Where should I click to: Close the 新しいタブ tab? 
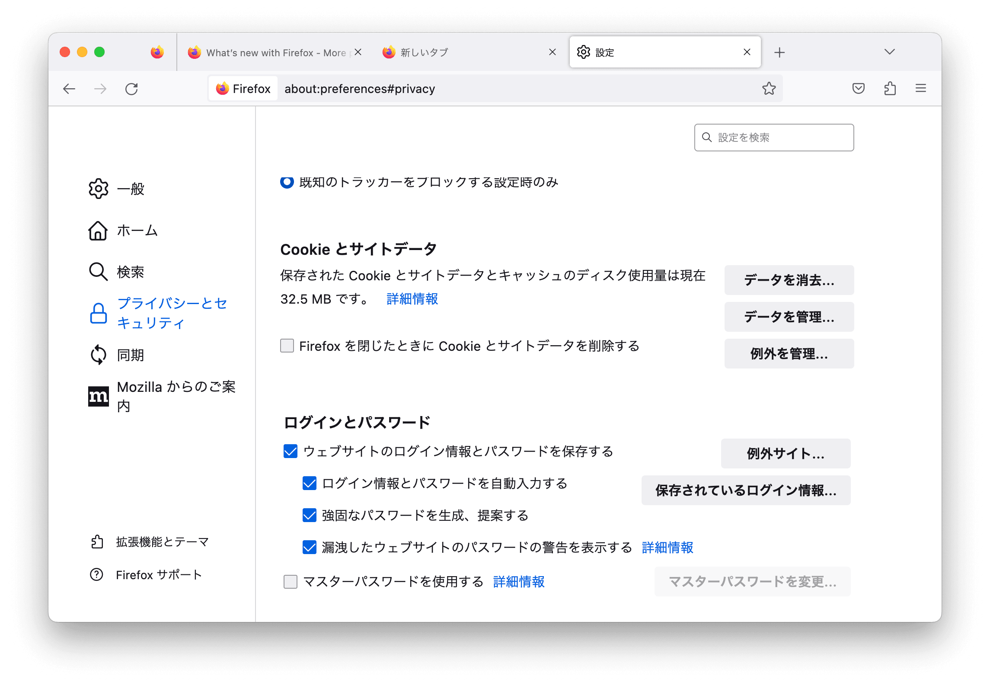click(552, 52)
